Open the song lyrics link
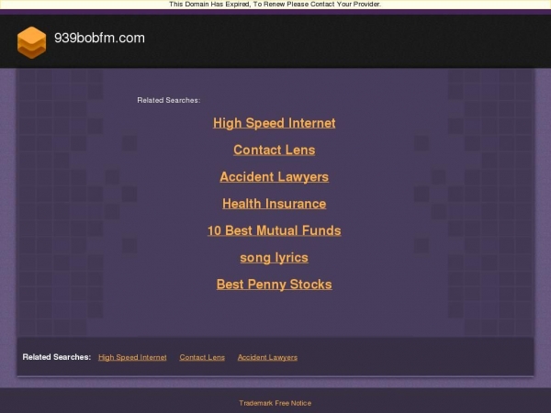The image size is (551, 413). [274, 258]
